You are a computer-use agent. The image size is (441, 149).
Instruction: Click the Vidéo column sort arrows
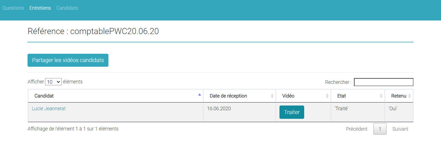pos(327,96)
